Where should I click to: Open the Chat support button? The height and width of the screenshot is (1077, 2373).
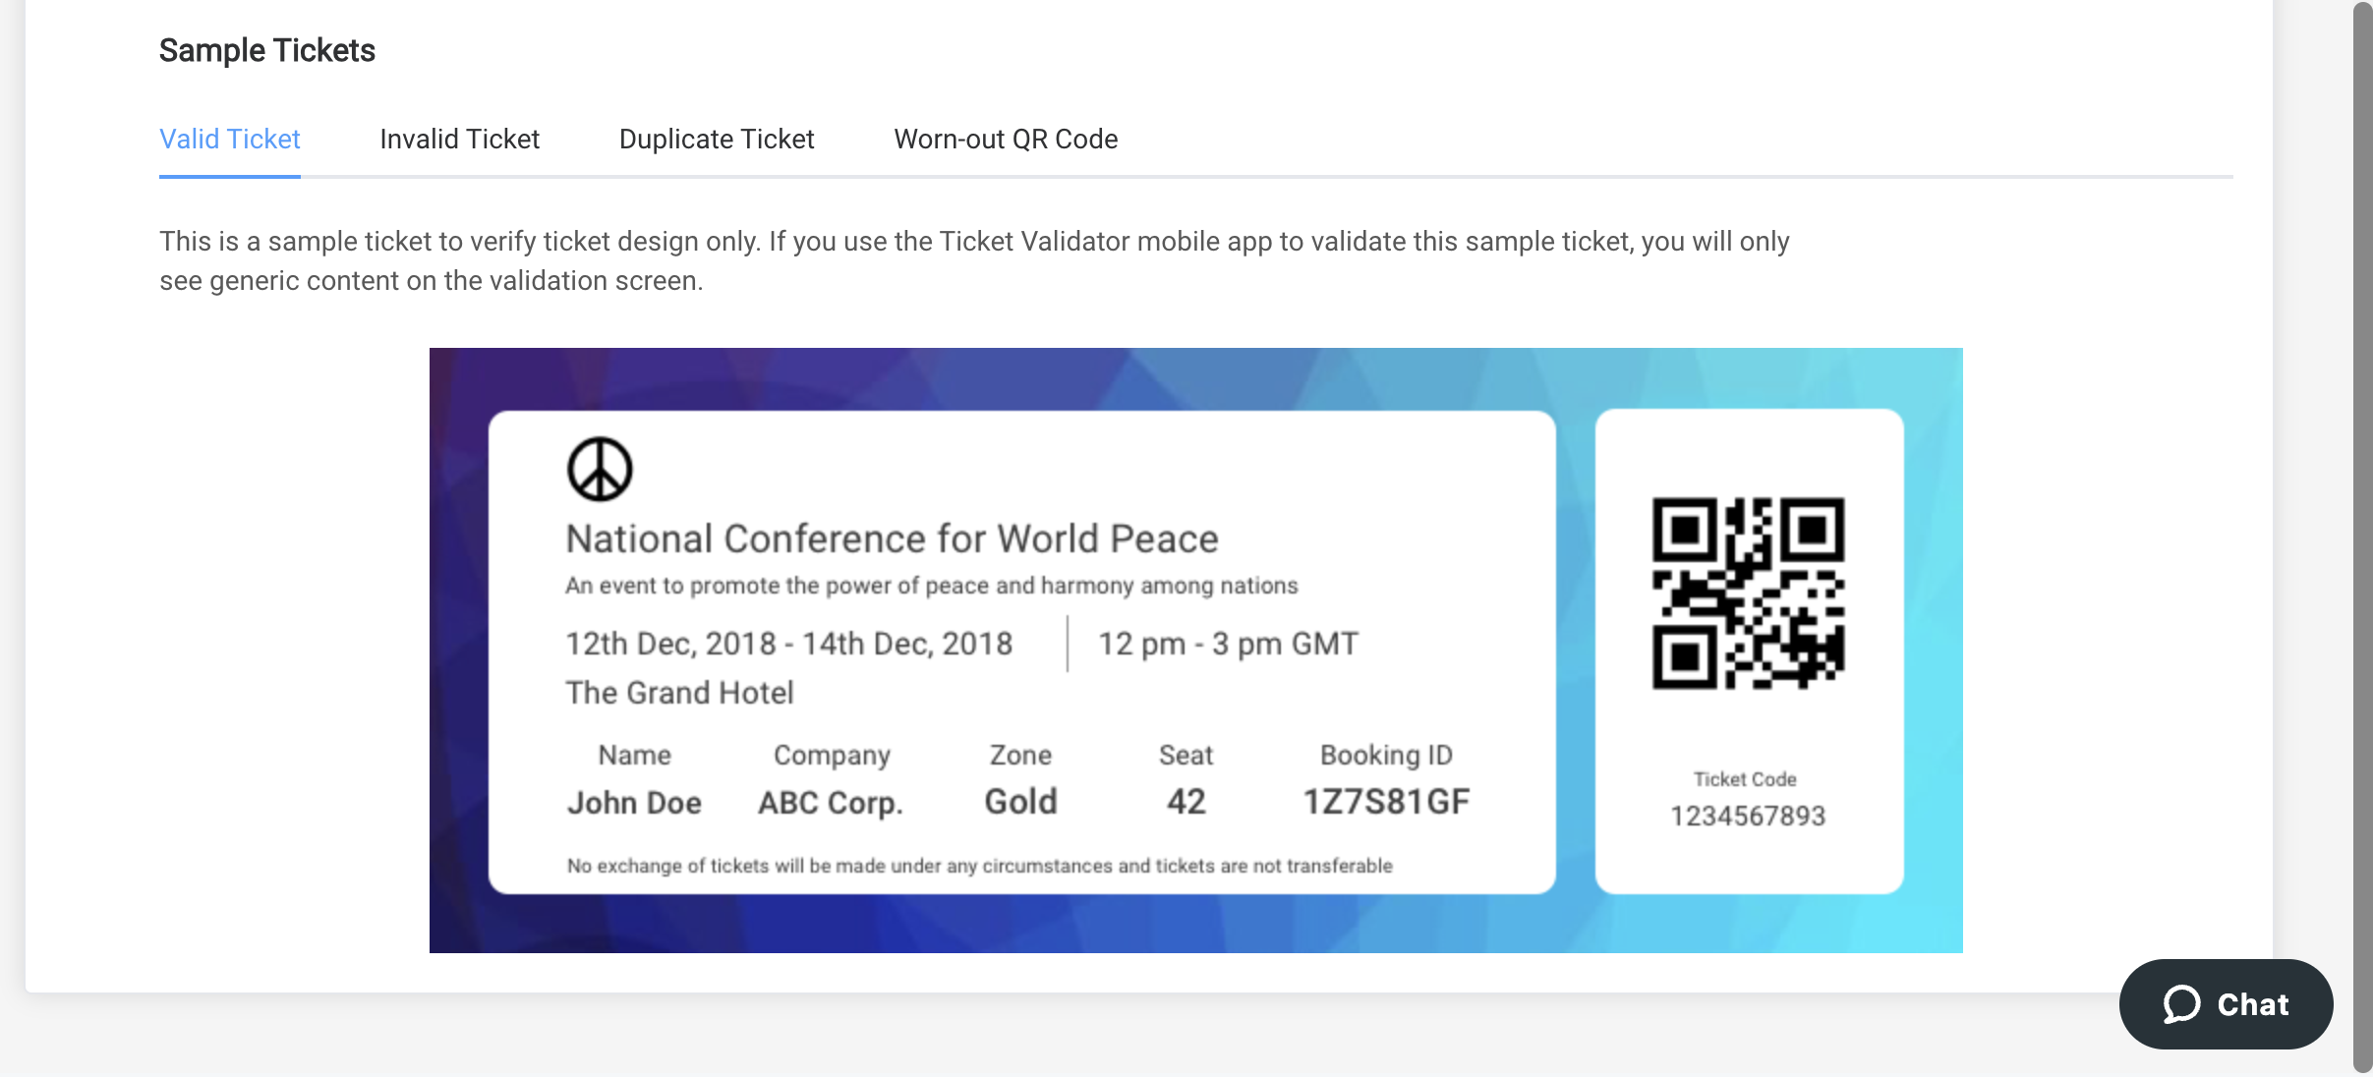(2226, 1004)
